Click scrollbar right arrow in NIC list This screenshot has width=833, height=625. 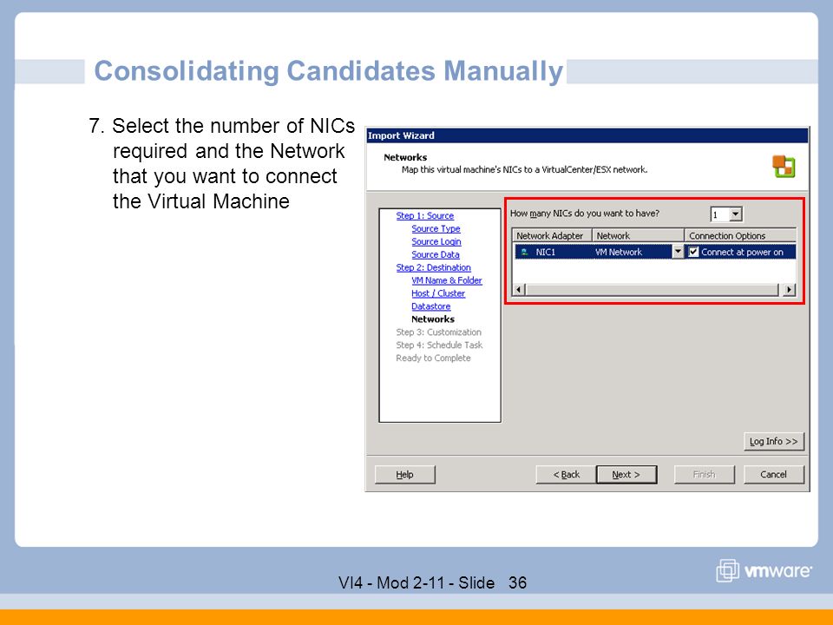point(790,290)
